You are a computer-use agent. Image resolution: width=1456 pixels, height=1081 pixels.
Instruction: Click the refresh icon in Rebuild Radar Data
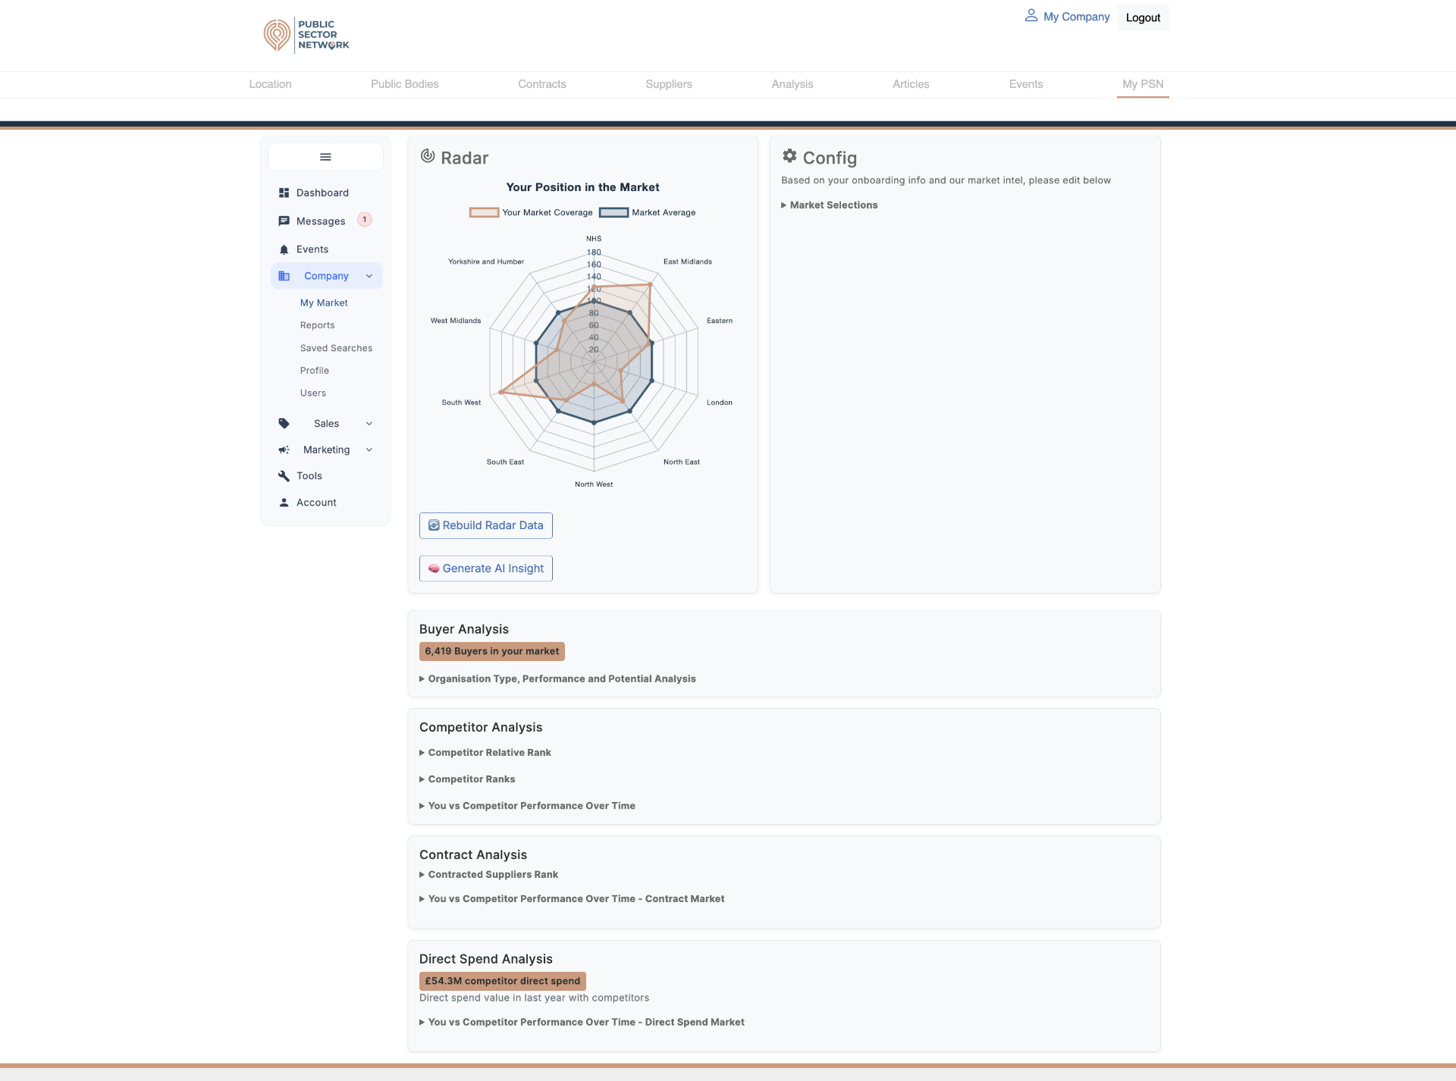tap(434, 525)
